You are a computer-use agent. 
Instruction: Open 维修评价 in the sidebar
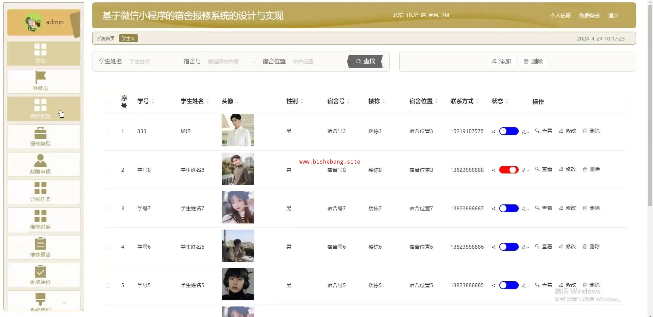[44, 275]
